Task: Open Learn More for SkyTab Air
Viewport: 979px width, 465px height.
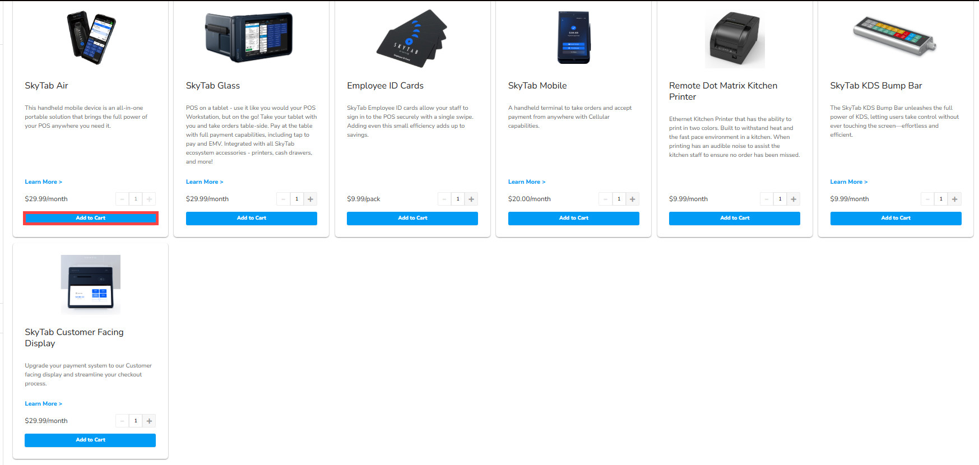Action: [x=43, y=182]
